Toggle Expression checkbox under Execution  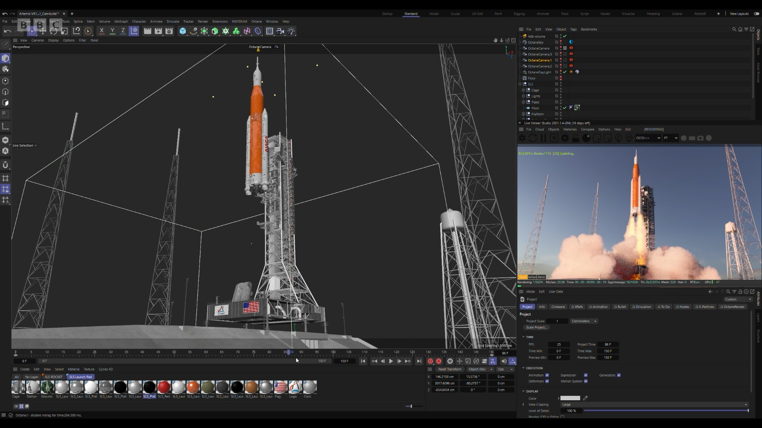pyautogui.click(x=585, y=375)
